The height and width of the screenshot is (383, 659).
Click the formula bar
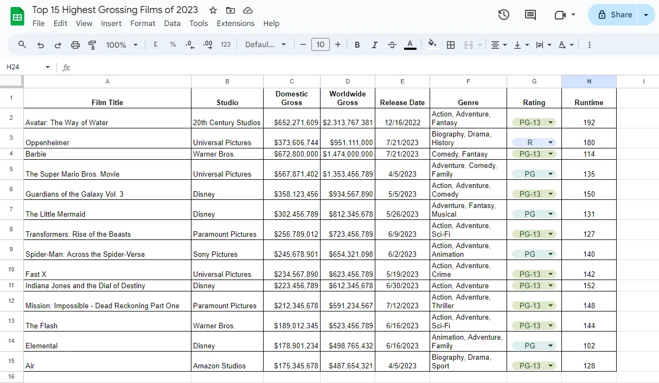coord(363,67)
